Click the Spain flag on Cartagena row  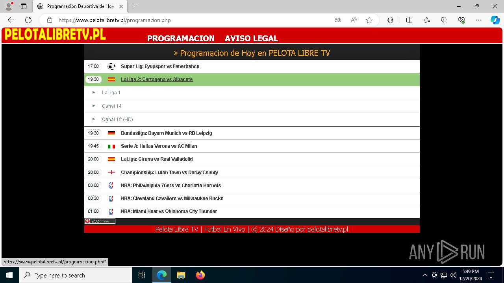111,79
